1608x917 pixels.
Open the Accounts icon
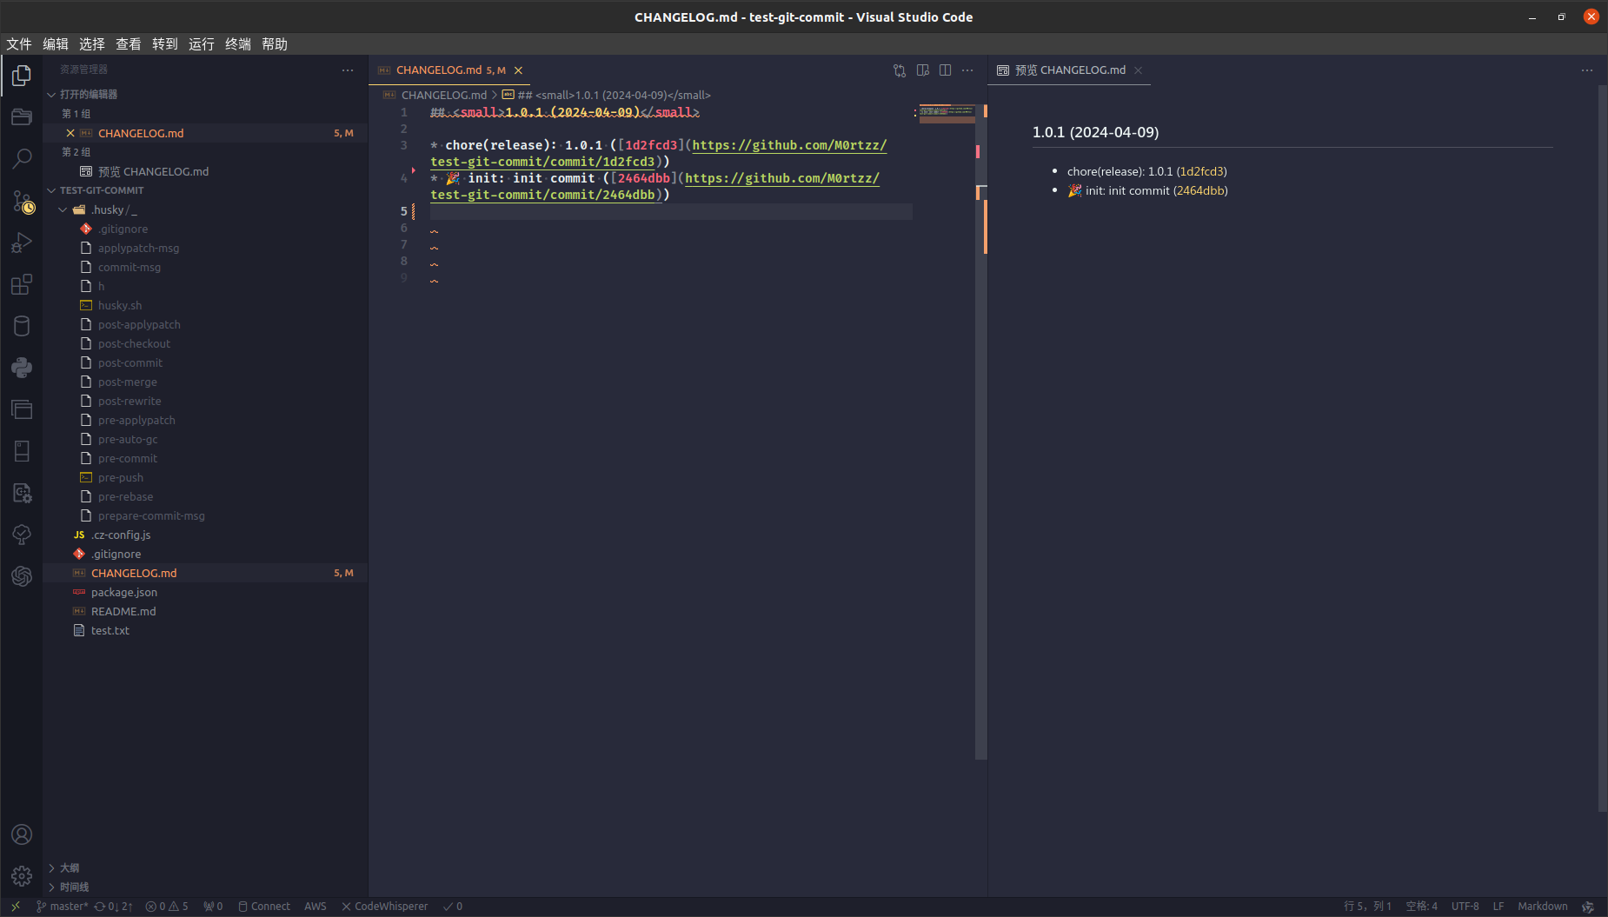22,834
